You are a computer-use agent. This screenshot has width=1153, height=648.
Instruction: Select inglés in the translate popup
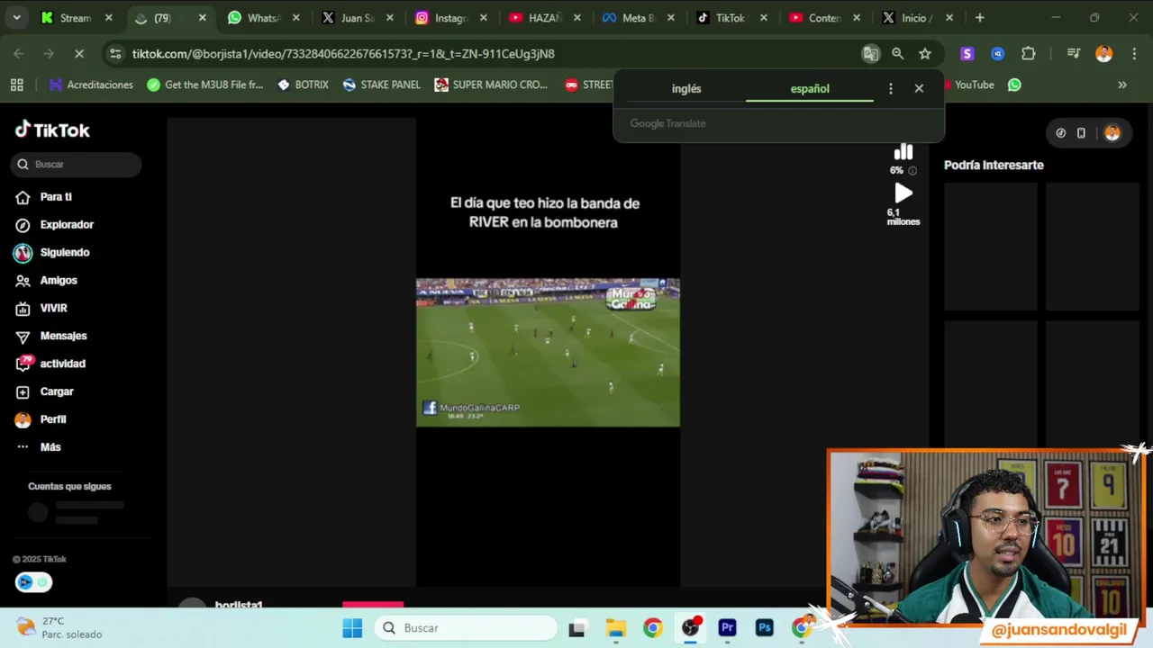click(686, 89)
